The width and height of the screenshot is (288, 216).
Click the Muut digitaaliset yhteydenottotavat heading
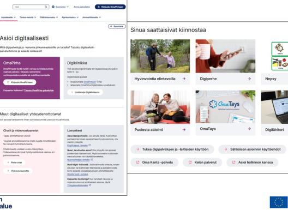coord(31,114)
